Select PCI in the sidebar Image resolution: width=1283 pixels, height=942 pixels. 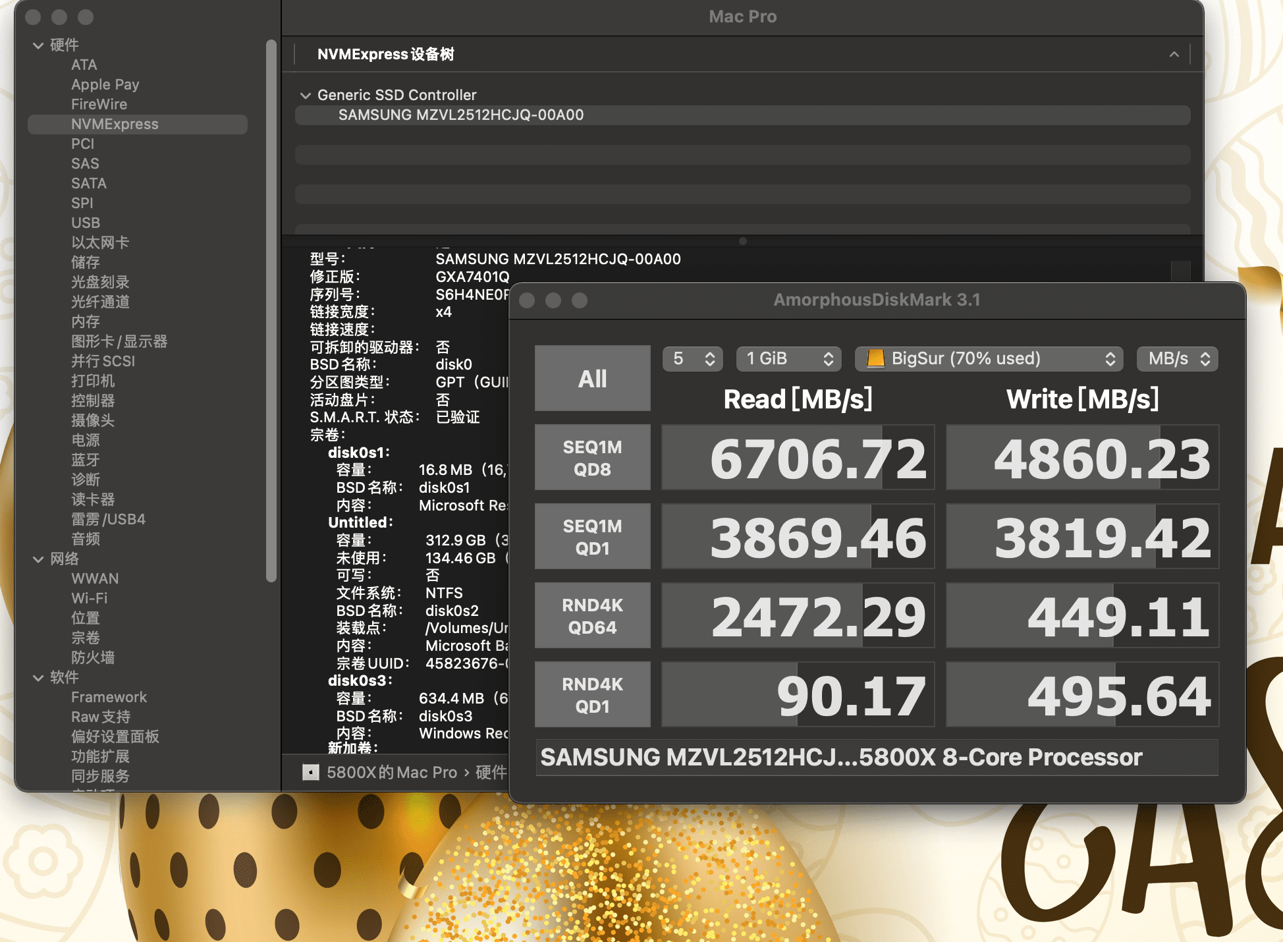click(x=83, y=144)
